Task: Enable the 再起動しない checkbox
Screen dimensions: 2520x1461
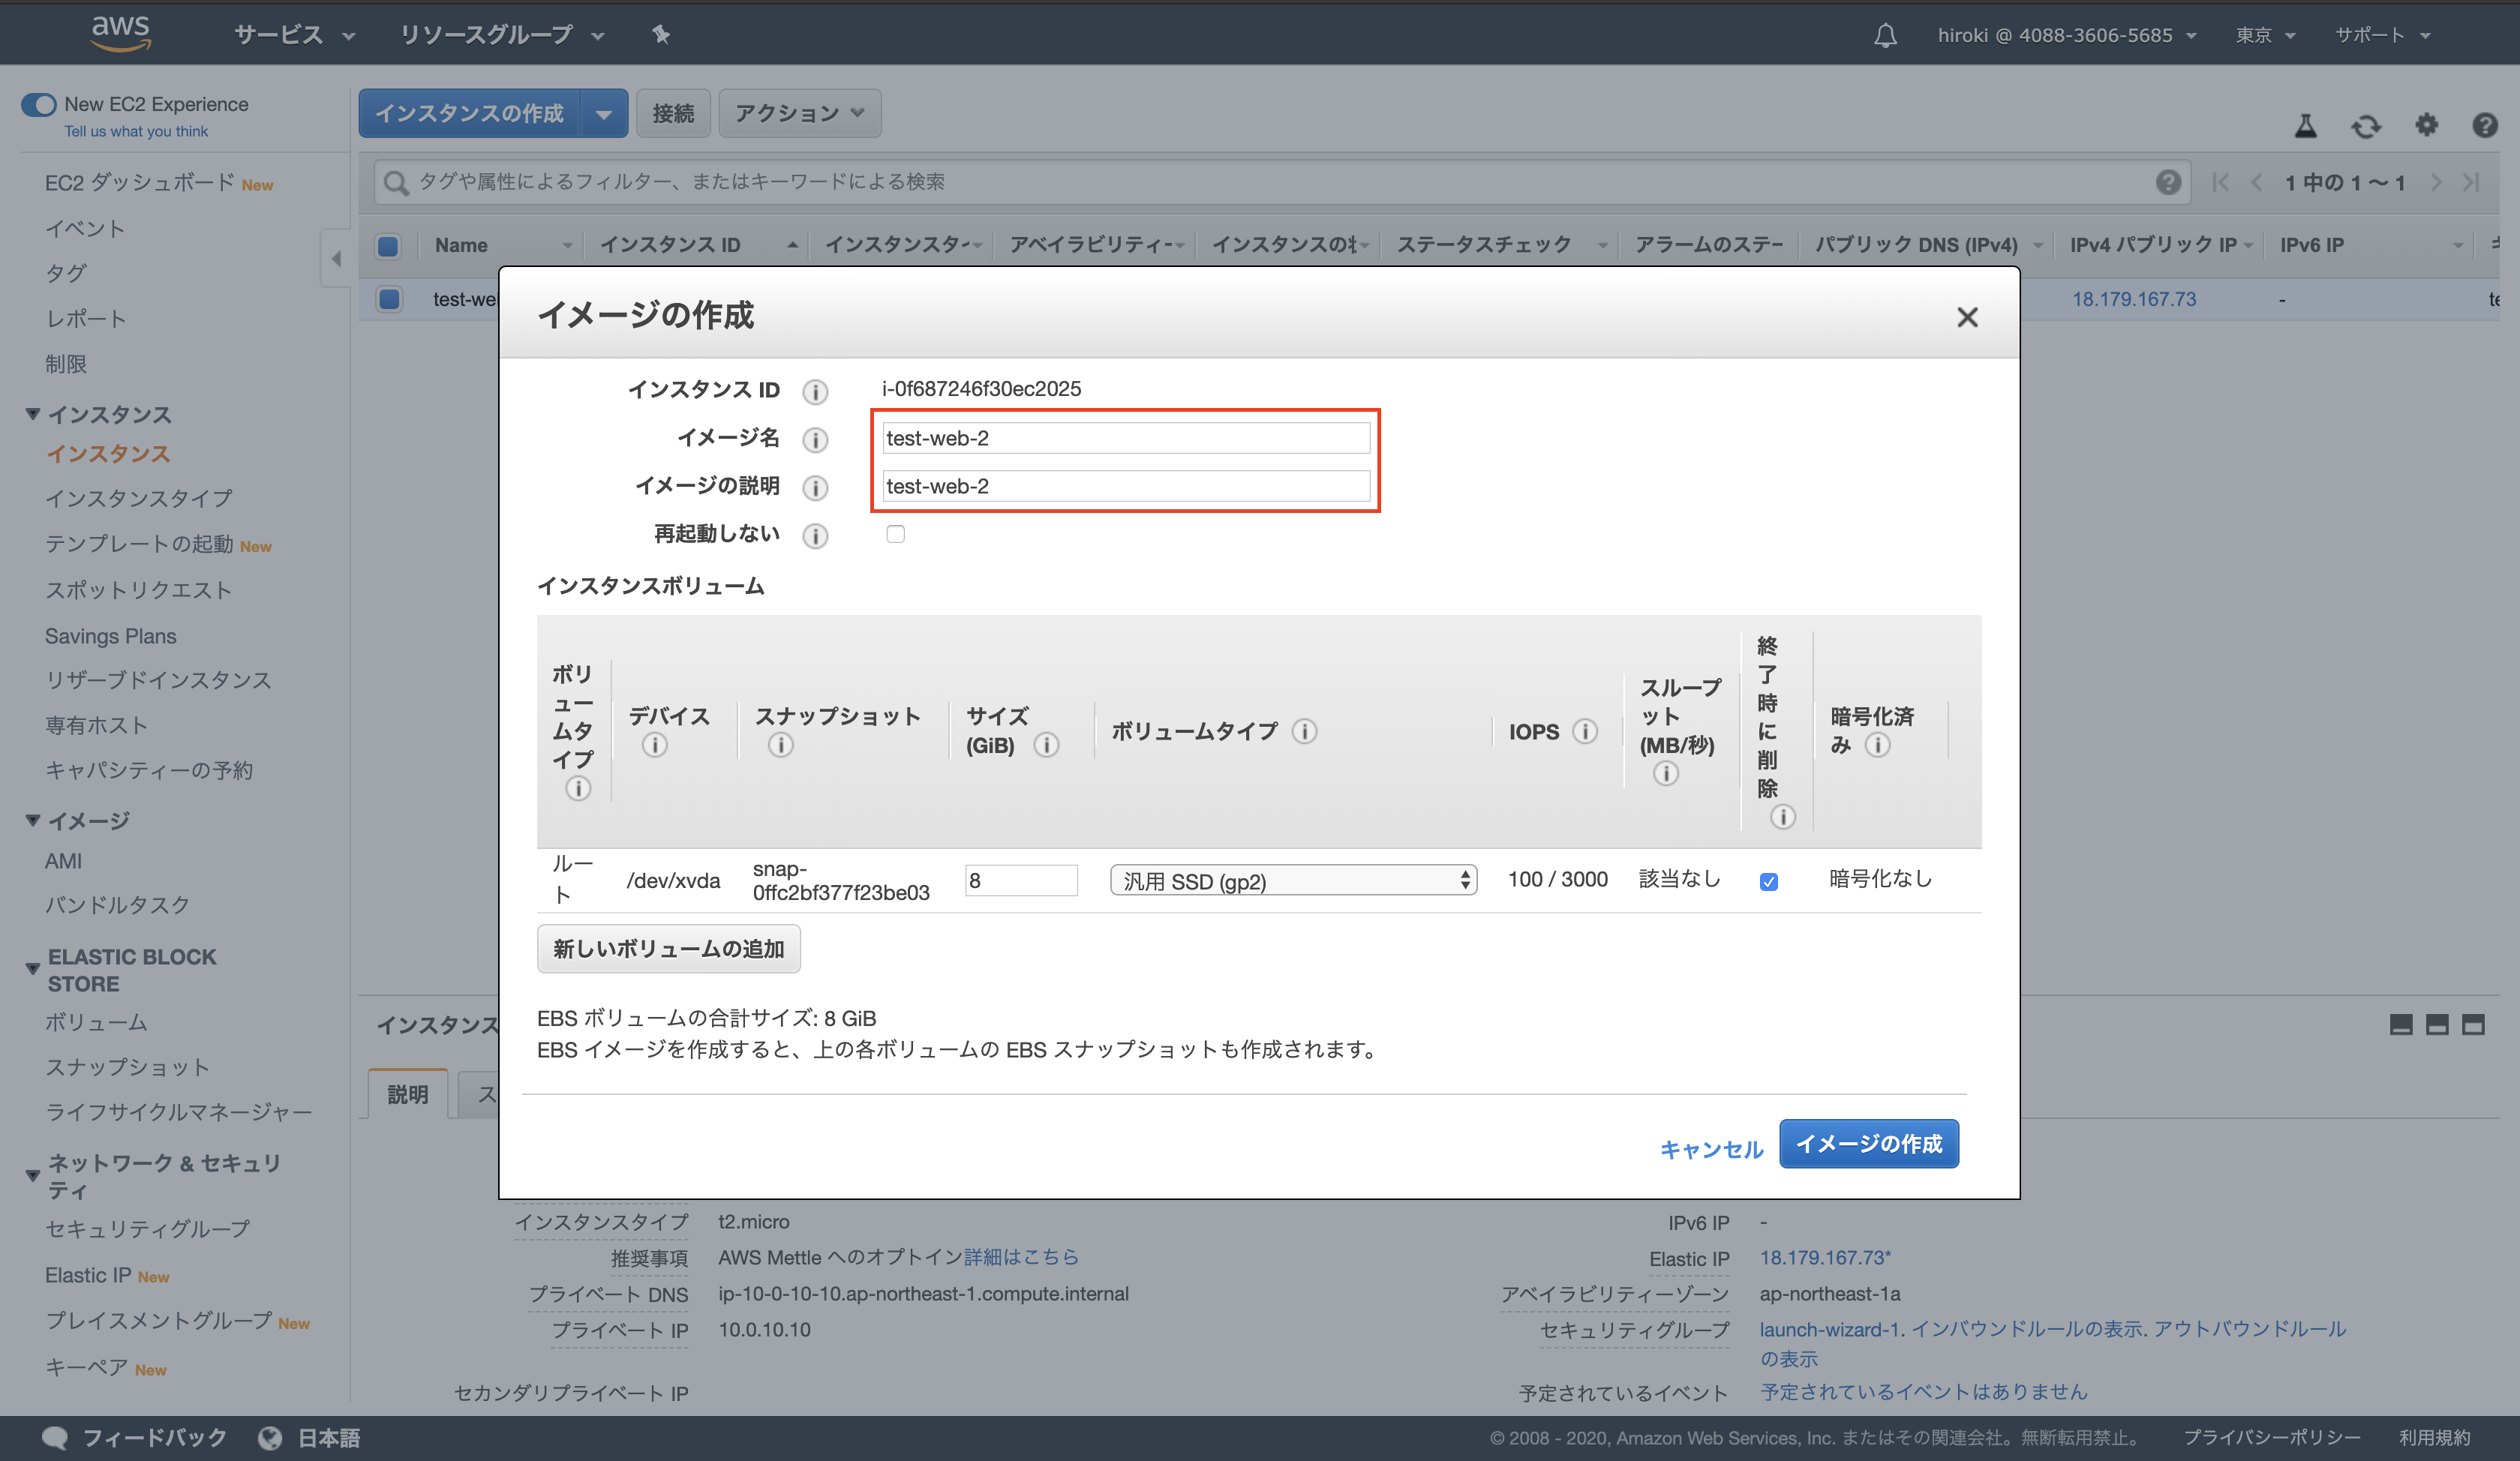Action: [895, 534]
